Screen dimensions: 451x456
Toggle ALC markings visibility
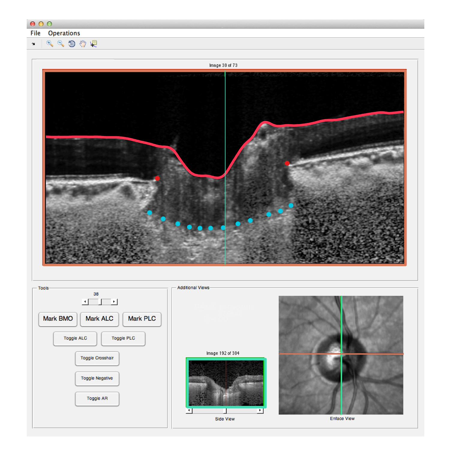75,338
